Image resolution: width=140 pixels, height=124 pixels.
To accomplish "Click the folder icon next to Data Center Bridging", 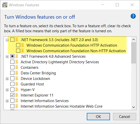I will 17,73.
